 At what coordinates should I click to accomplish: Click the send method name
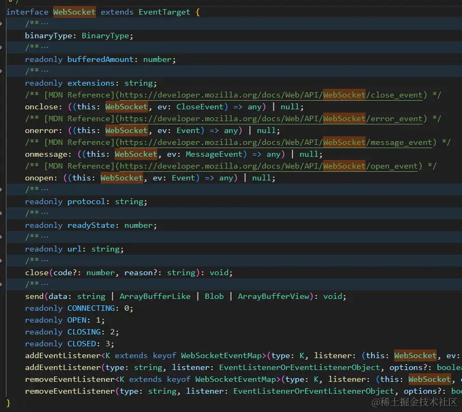pos(34,296)
